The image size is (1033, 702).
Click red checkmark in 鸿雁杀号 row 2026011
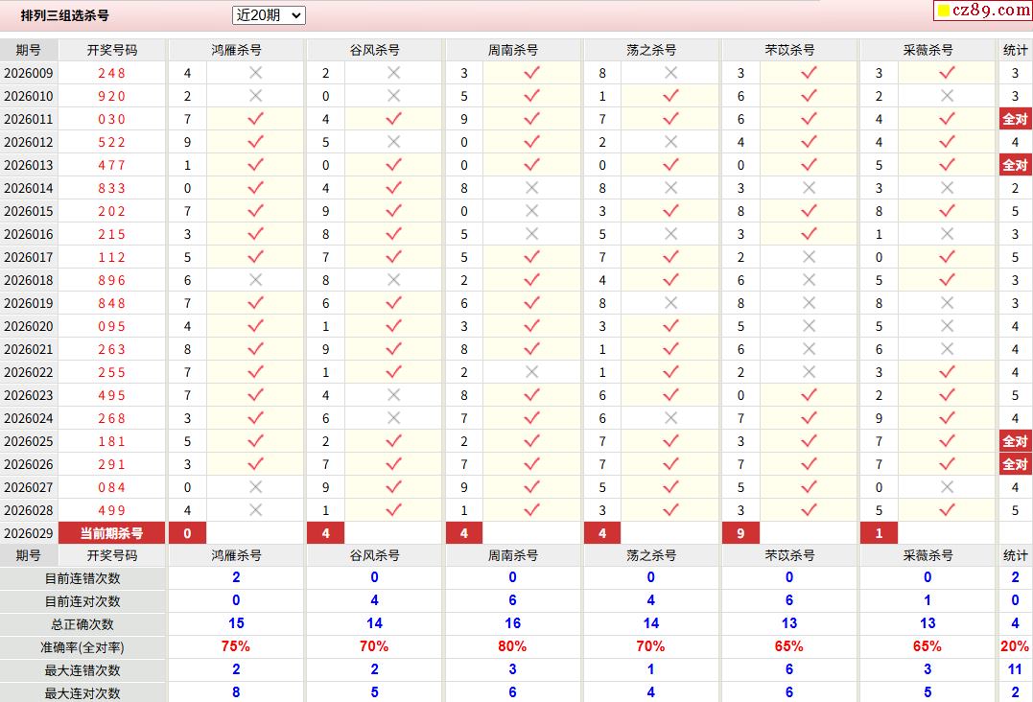tap(255, 119)
